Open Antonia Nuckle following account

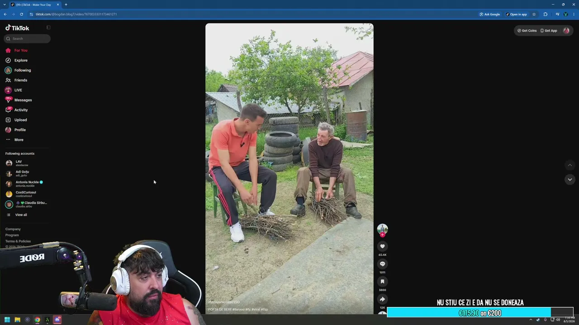(x=27, y=184)
